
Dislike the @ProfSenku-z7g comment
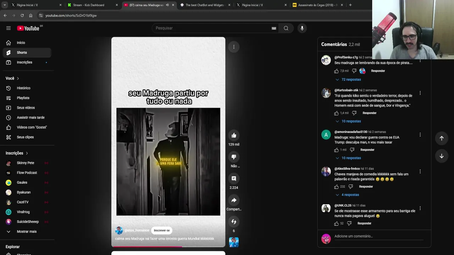354,71
